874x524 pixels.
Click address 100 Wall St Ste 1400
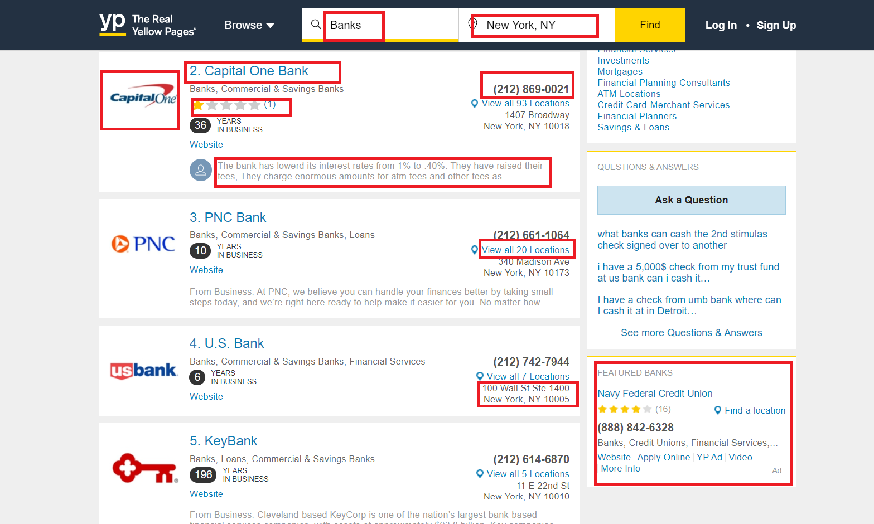(526, 388)
